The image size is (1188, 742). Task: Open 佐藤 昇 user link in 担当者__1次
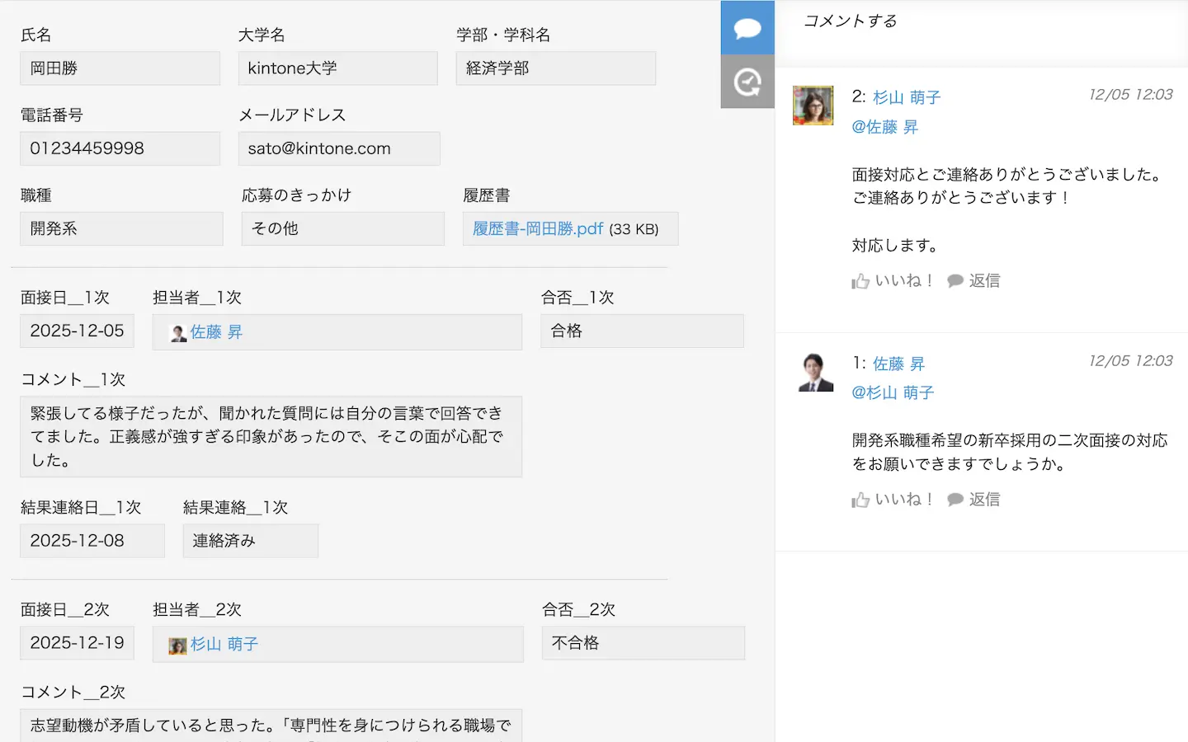tap(216, 332)
